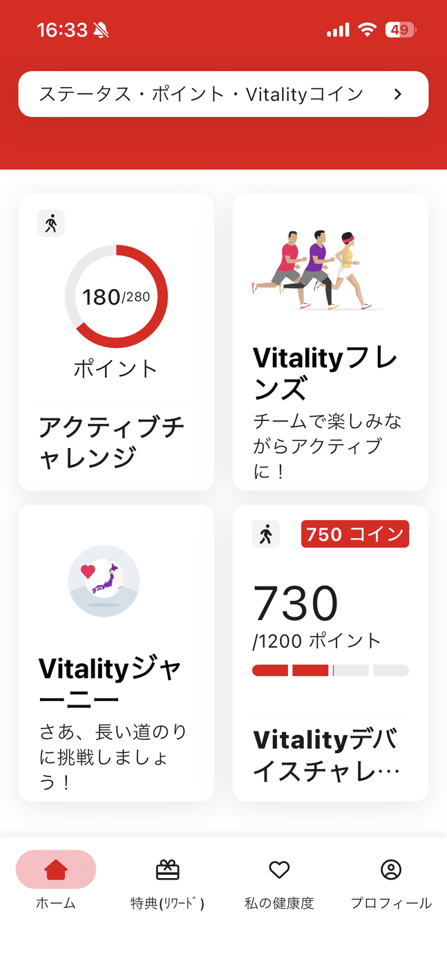
Task: Tap the 730/1200 points progress bar
Action: [x=330, y=670]
